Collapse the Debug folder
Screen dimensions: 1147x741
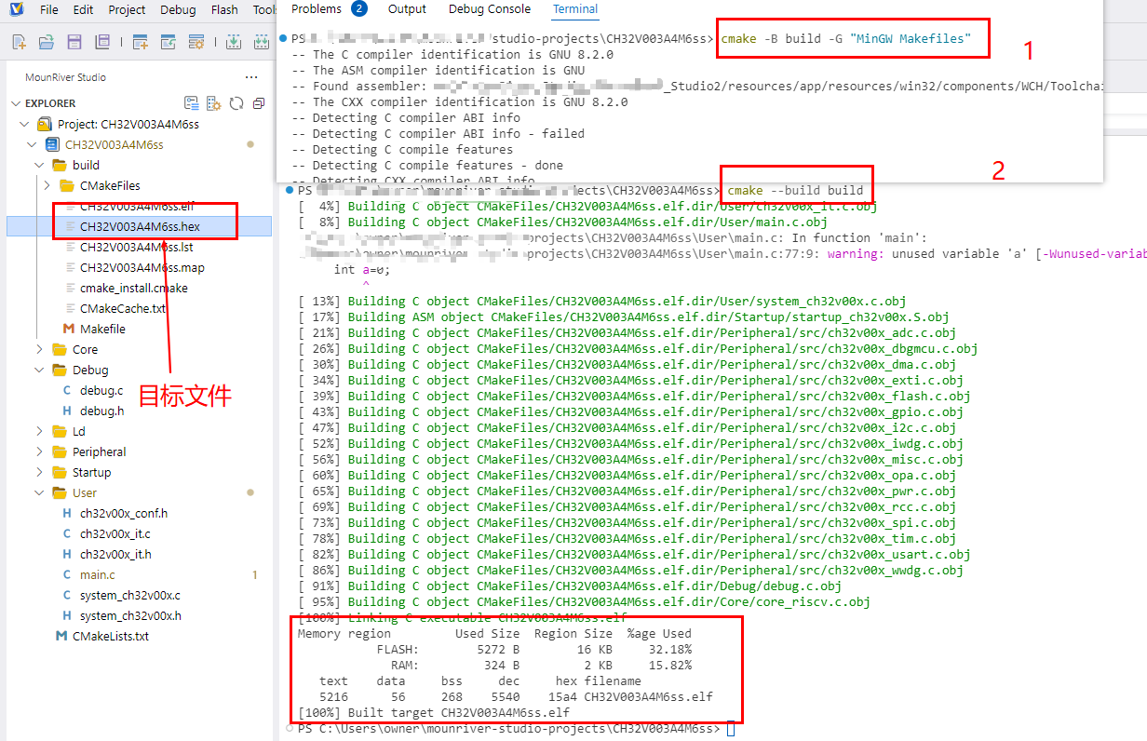(x=39, y=370)
